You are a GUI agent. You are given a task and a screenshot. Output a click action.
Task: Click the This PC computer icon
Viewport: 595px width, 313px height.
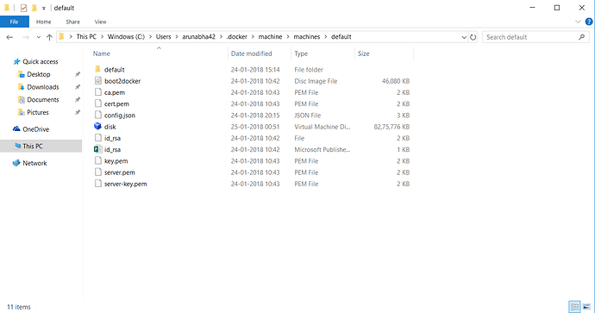tap(17, 146)
